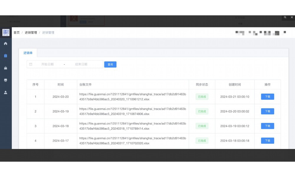Click 下载 for row 2
The width and height of the screenshot is (295, 177).
[x=267, y=112]
